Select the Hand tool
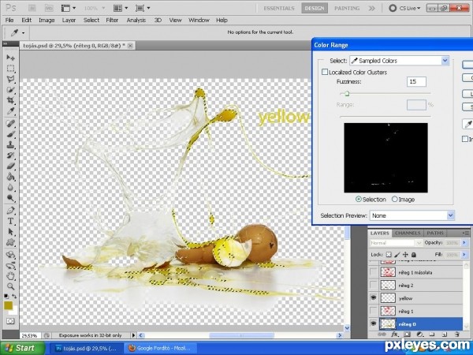 (10, 275)
